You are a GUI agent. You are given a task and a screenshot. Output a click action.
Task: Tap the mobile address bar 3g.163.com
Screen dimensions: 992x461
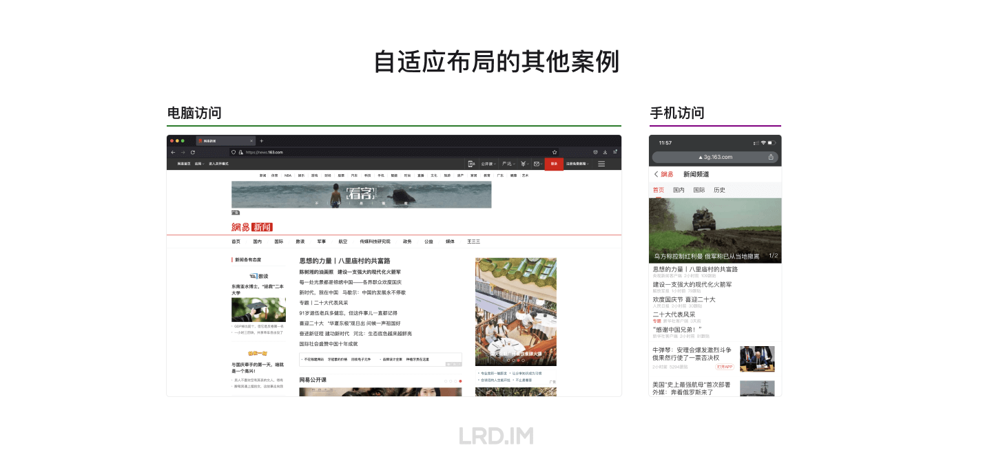(715, 157)
